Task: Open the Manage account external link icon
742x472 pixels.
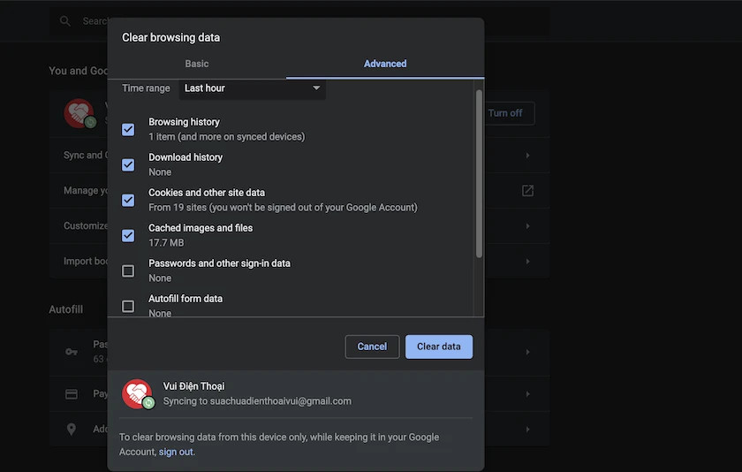Action: pos(527,191)
